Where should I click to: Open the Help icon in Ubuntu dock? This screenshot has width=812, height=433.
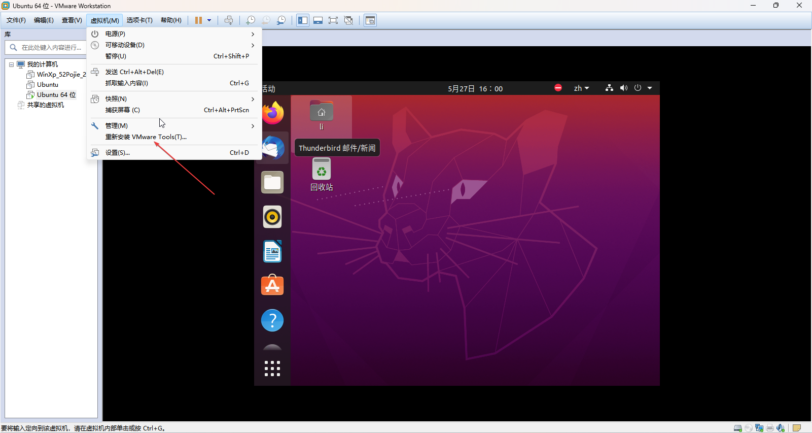[272, 320]
